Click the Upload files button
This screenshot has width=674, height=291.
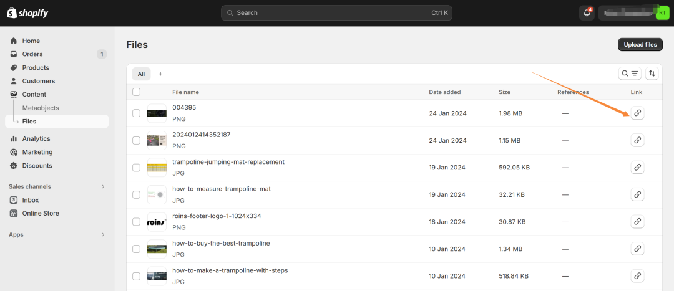[x=640, y=45]
